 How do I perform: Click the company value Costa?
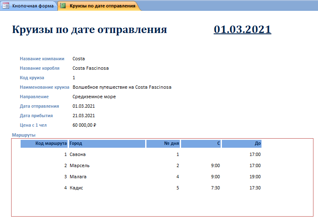coord(79,59)
